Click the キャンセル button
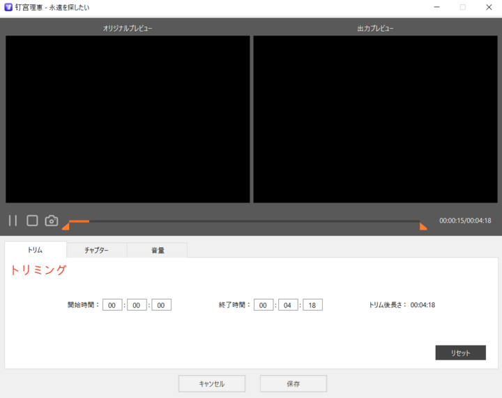Screen dimensions: 502x398 [x=212, y=383]
